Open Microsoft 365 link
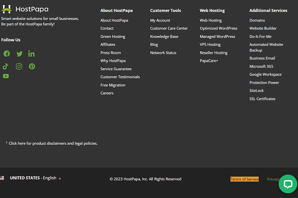 click(261, 67)
